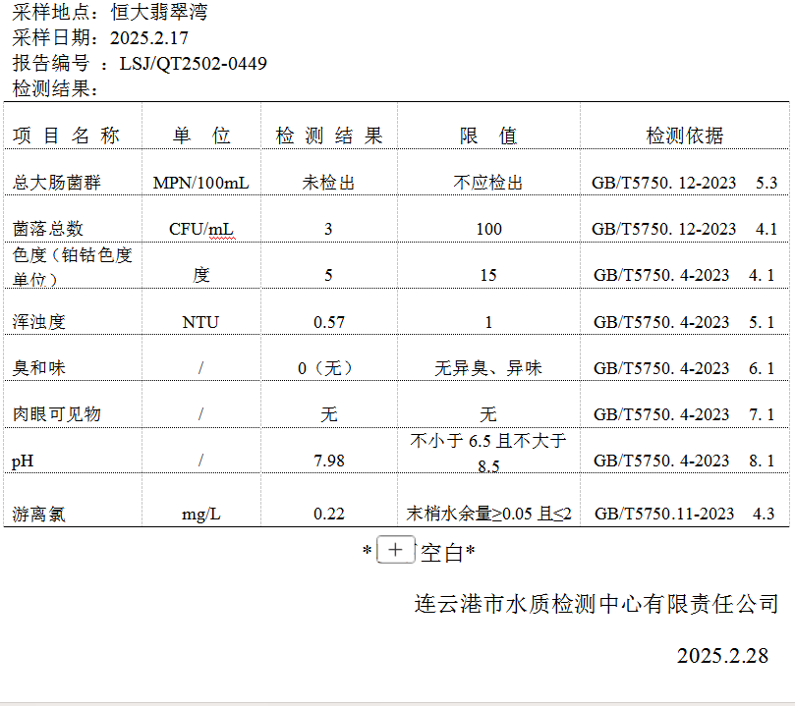Click the sampling location 恒大翡翠湾 text
The image size is (795, 706).
click(x=159, y=13)
